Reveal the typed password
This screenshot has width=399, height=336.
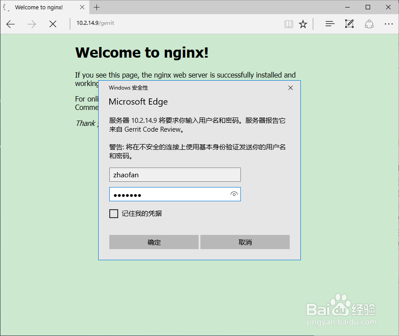[234, 194]
